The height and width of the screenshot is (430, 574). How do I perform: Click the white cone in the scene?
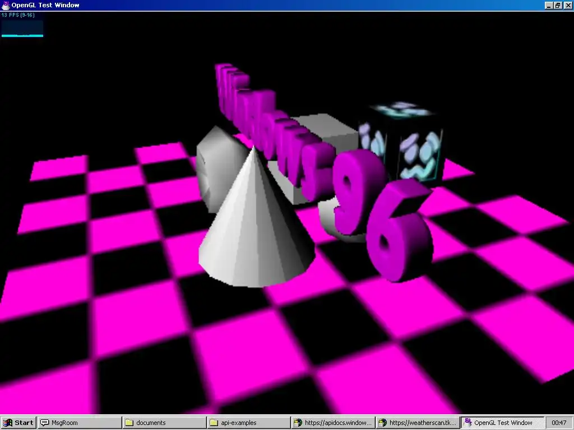tap(255, 227)
